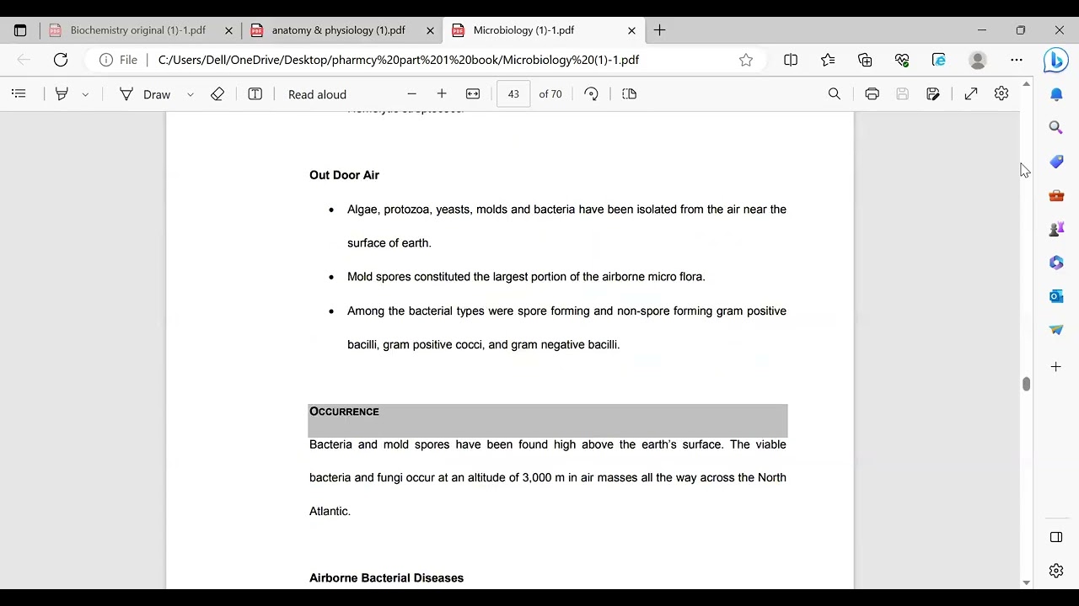This screenshot has height=606, width=1079.
Task: Choose the Add text tool
Action: tap(255, 94)
